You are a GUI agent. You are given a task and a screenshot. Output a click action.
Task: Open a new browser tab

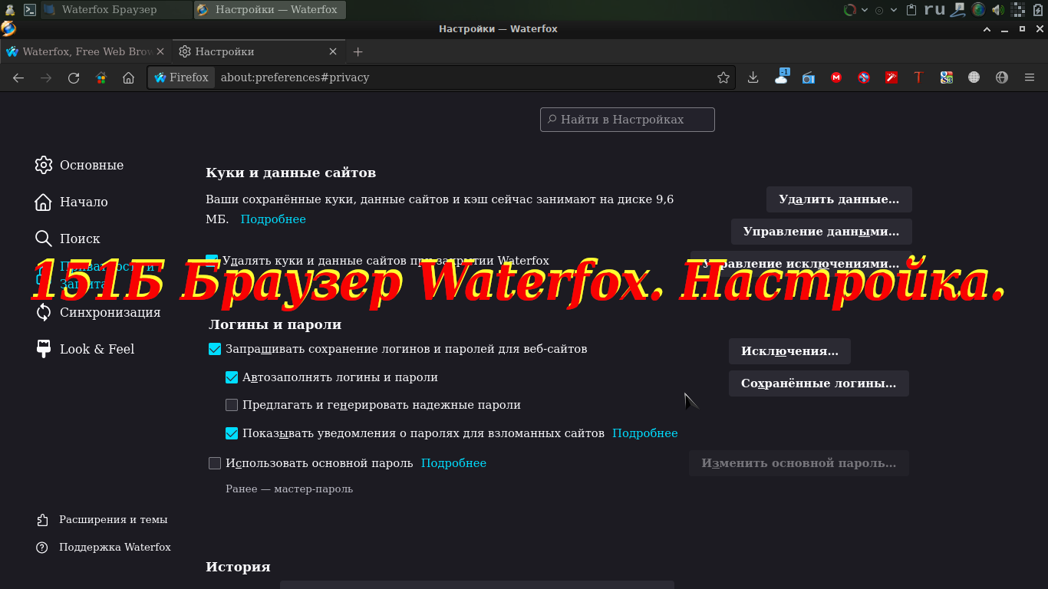(x=358, y=51)
